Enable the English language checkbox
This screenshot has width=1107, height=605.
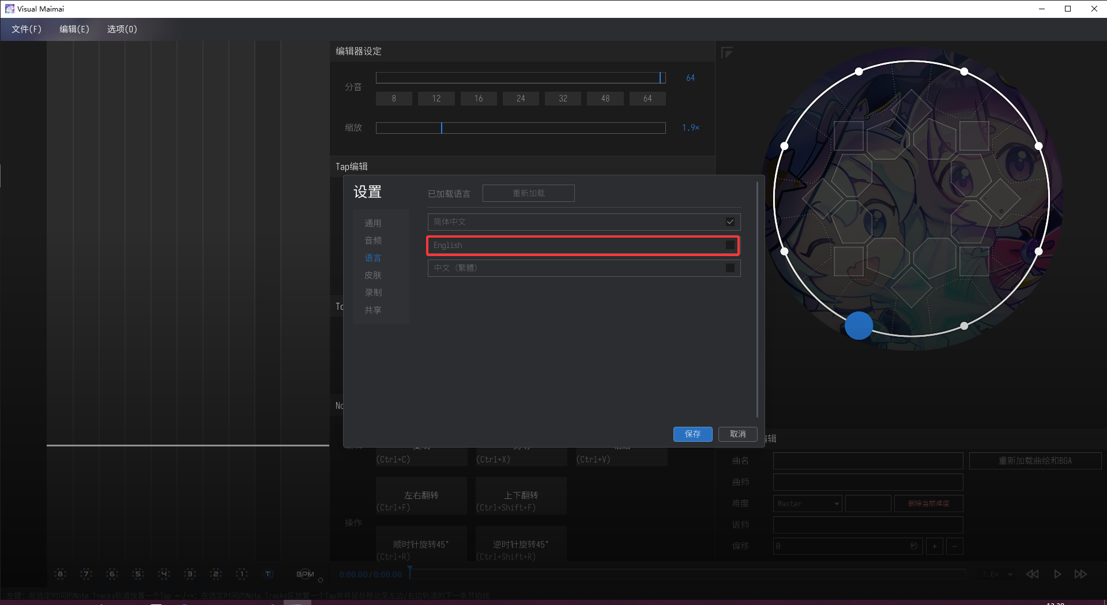pos(730,245)
